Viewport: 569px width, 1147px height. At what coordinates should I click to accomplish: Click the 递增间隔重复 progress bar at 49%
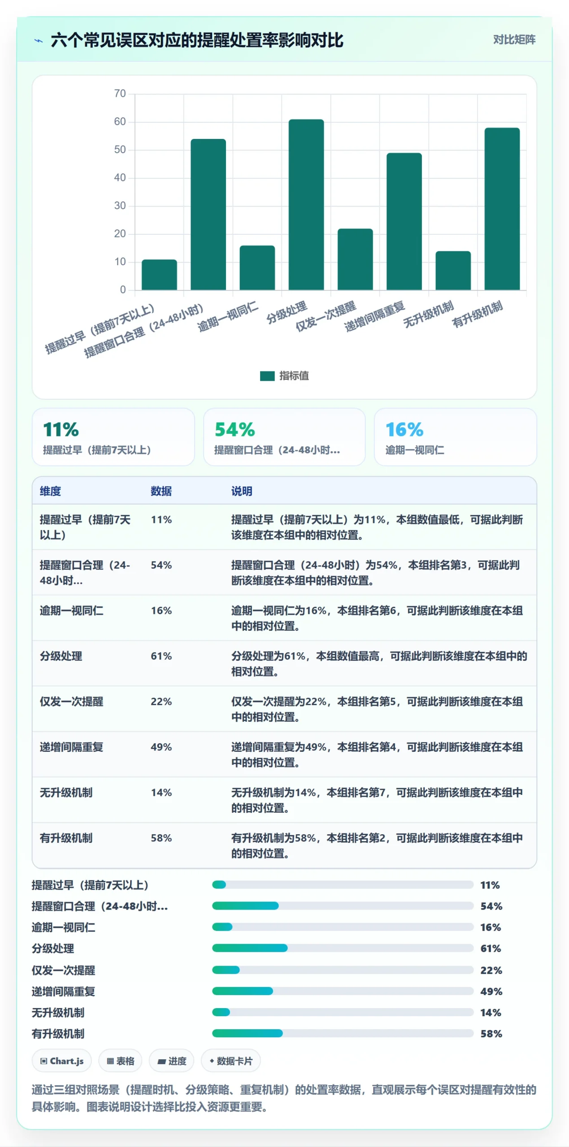[343, 991]
